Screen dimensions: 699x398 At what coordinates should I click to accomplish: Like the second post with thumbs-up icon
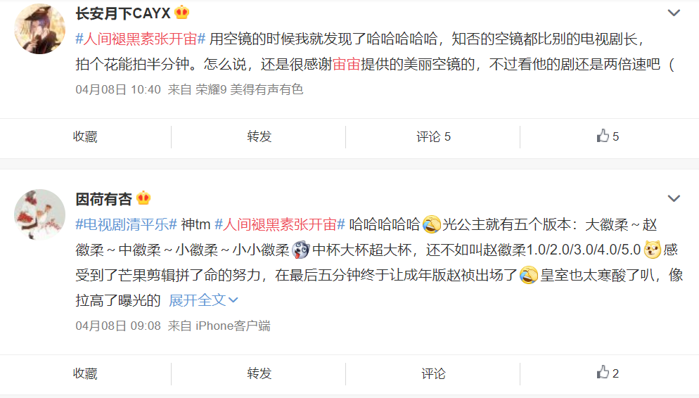(608, 373)
